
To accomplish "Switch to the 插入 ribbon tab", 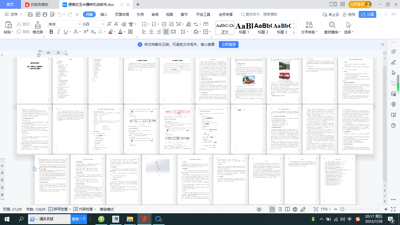I will 104,14.
